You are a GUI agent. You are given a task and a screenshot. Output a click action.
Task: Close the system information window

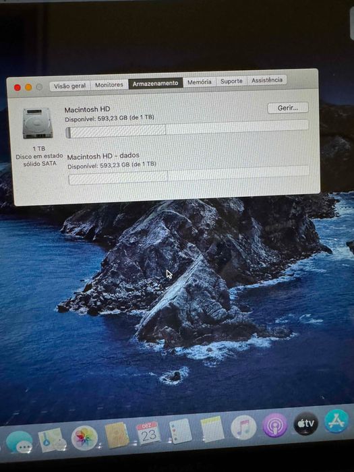17,88
